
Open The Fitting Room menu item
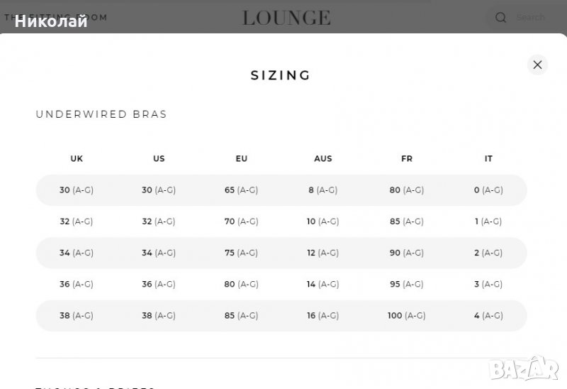57,18
